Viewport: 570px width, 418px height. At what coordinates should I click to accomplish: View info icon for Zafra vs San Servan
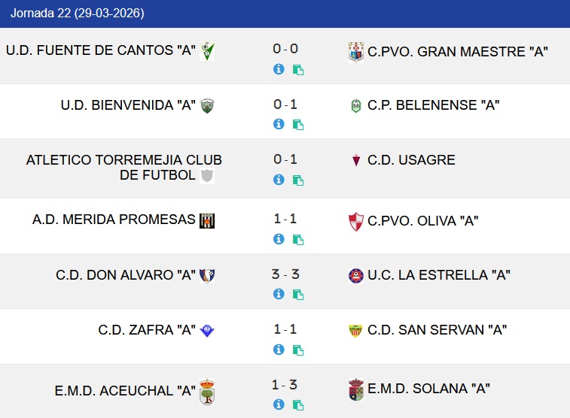coord(279,350)
